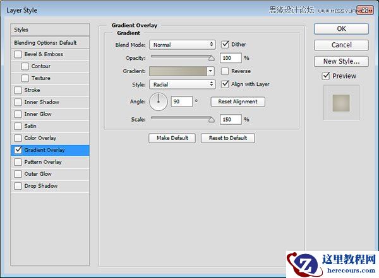Enable the Reverse gradient checkbox
This screenshot has width=379, height=278.
coord(225,71)
